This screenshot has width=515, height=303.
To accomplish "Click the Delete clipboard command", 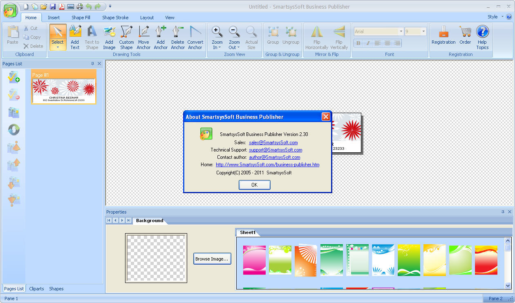I will 33,46.
